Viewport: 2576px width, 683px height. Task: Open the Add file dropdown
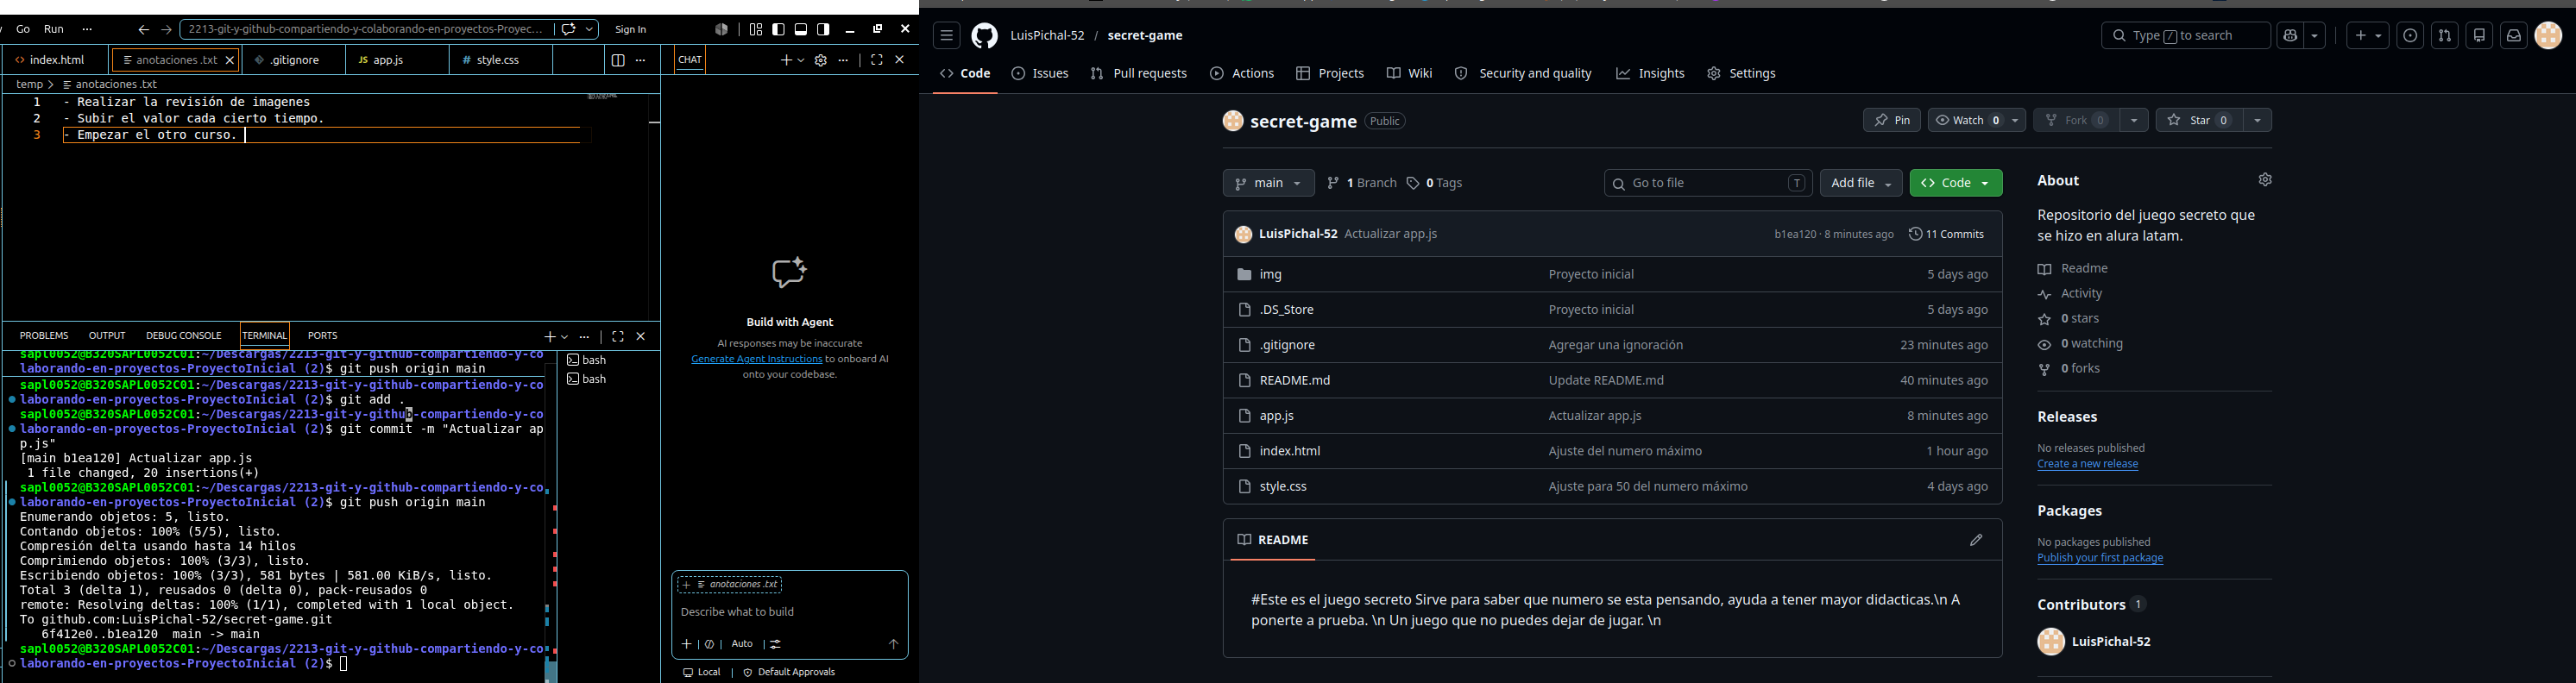tap(1861, 184)
